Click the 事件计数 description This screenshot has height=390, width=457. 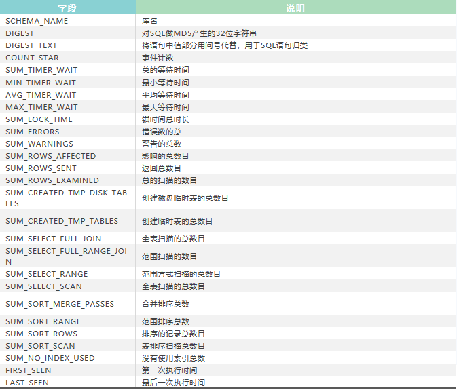click(158, 58)
